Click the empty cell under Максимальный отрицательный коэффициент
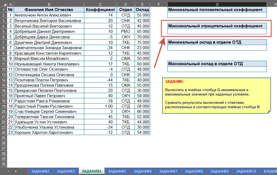This screenshot has height=175, width=277. [x=217, y=31]
